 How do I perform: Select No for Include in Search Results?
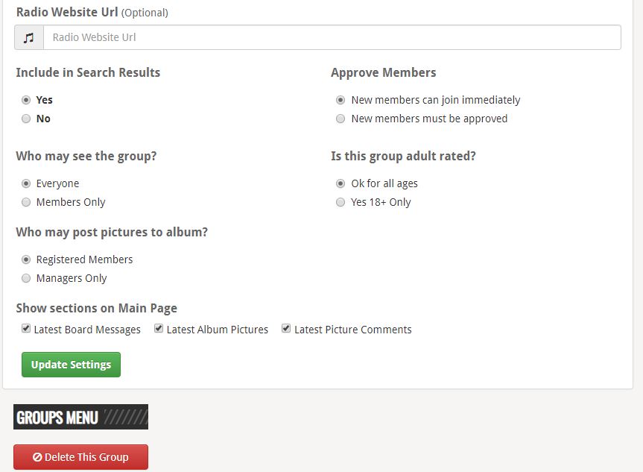click(26, 119)
